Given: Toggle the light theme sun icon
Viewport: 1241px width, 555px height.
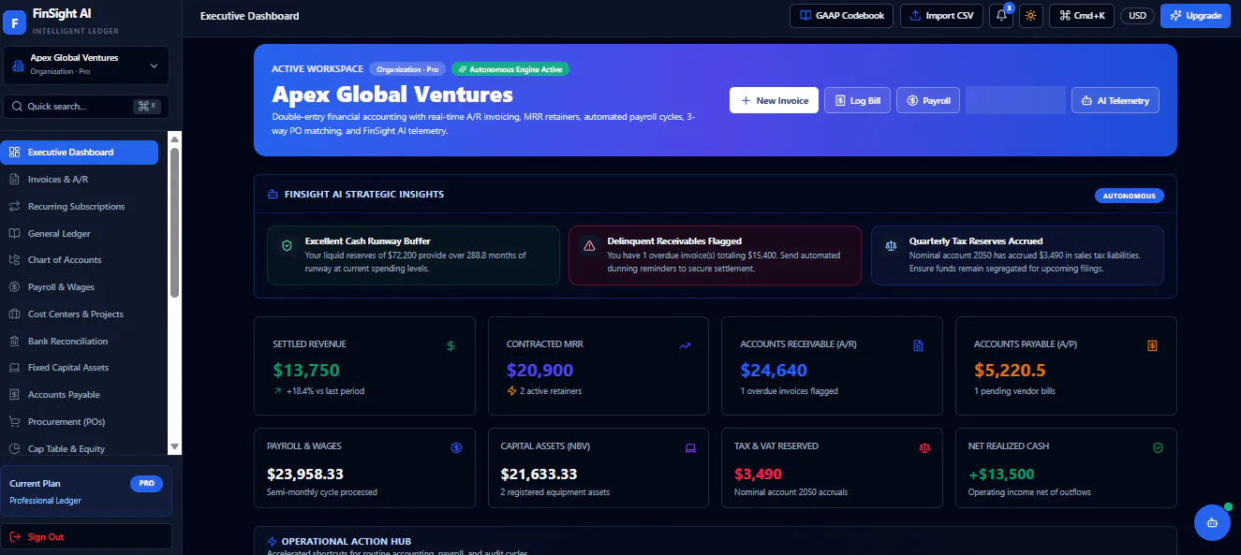Looking at the screenshot, I should pyautogui.click(x=1031, y=16).
